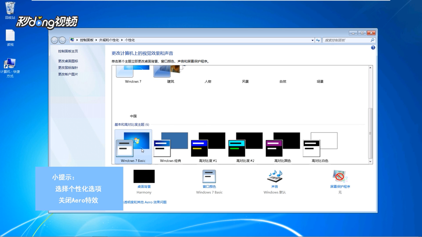Screen dimensions: 422x237
Task: Go back with the navigation back arrow
Action: (54, 40)
